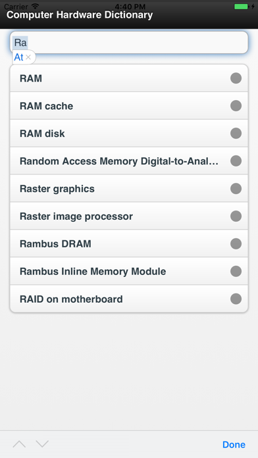Tap the circle beside Raster graphics
This screenshot has width=258, height=458.
pyautogui.click(x=236, y=188)
